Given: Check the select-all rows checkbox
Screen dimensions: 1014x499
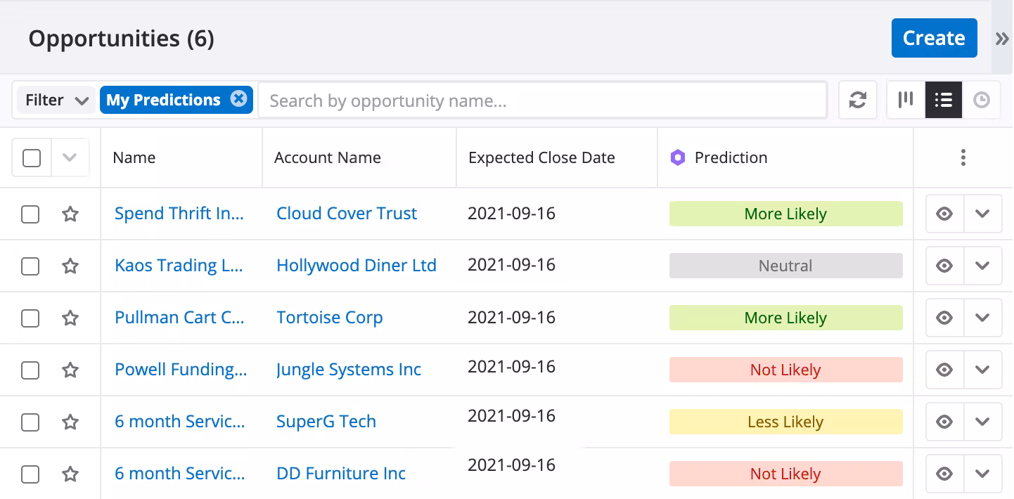Looking at the screenshot, I should click(x=32, y=158).
